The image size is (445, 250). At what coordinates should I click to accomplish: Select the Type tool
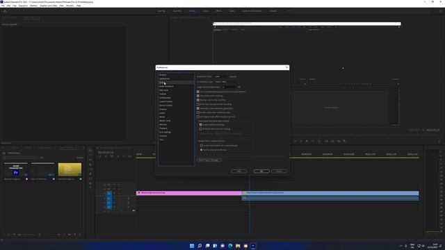pos(90,188)
